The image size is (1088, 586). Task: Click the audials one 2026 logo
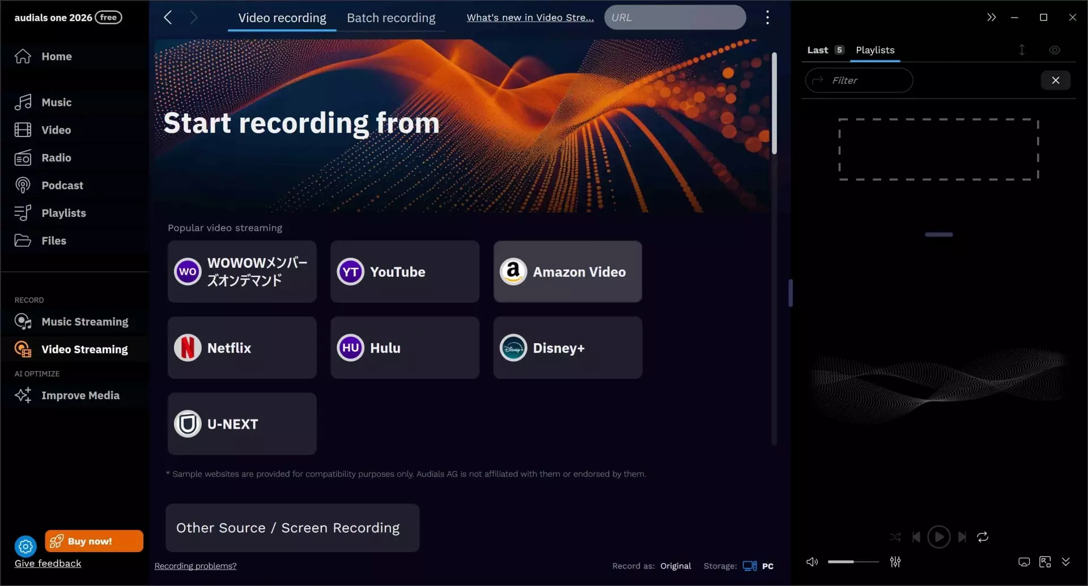coord(68,18)
